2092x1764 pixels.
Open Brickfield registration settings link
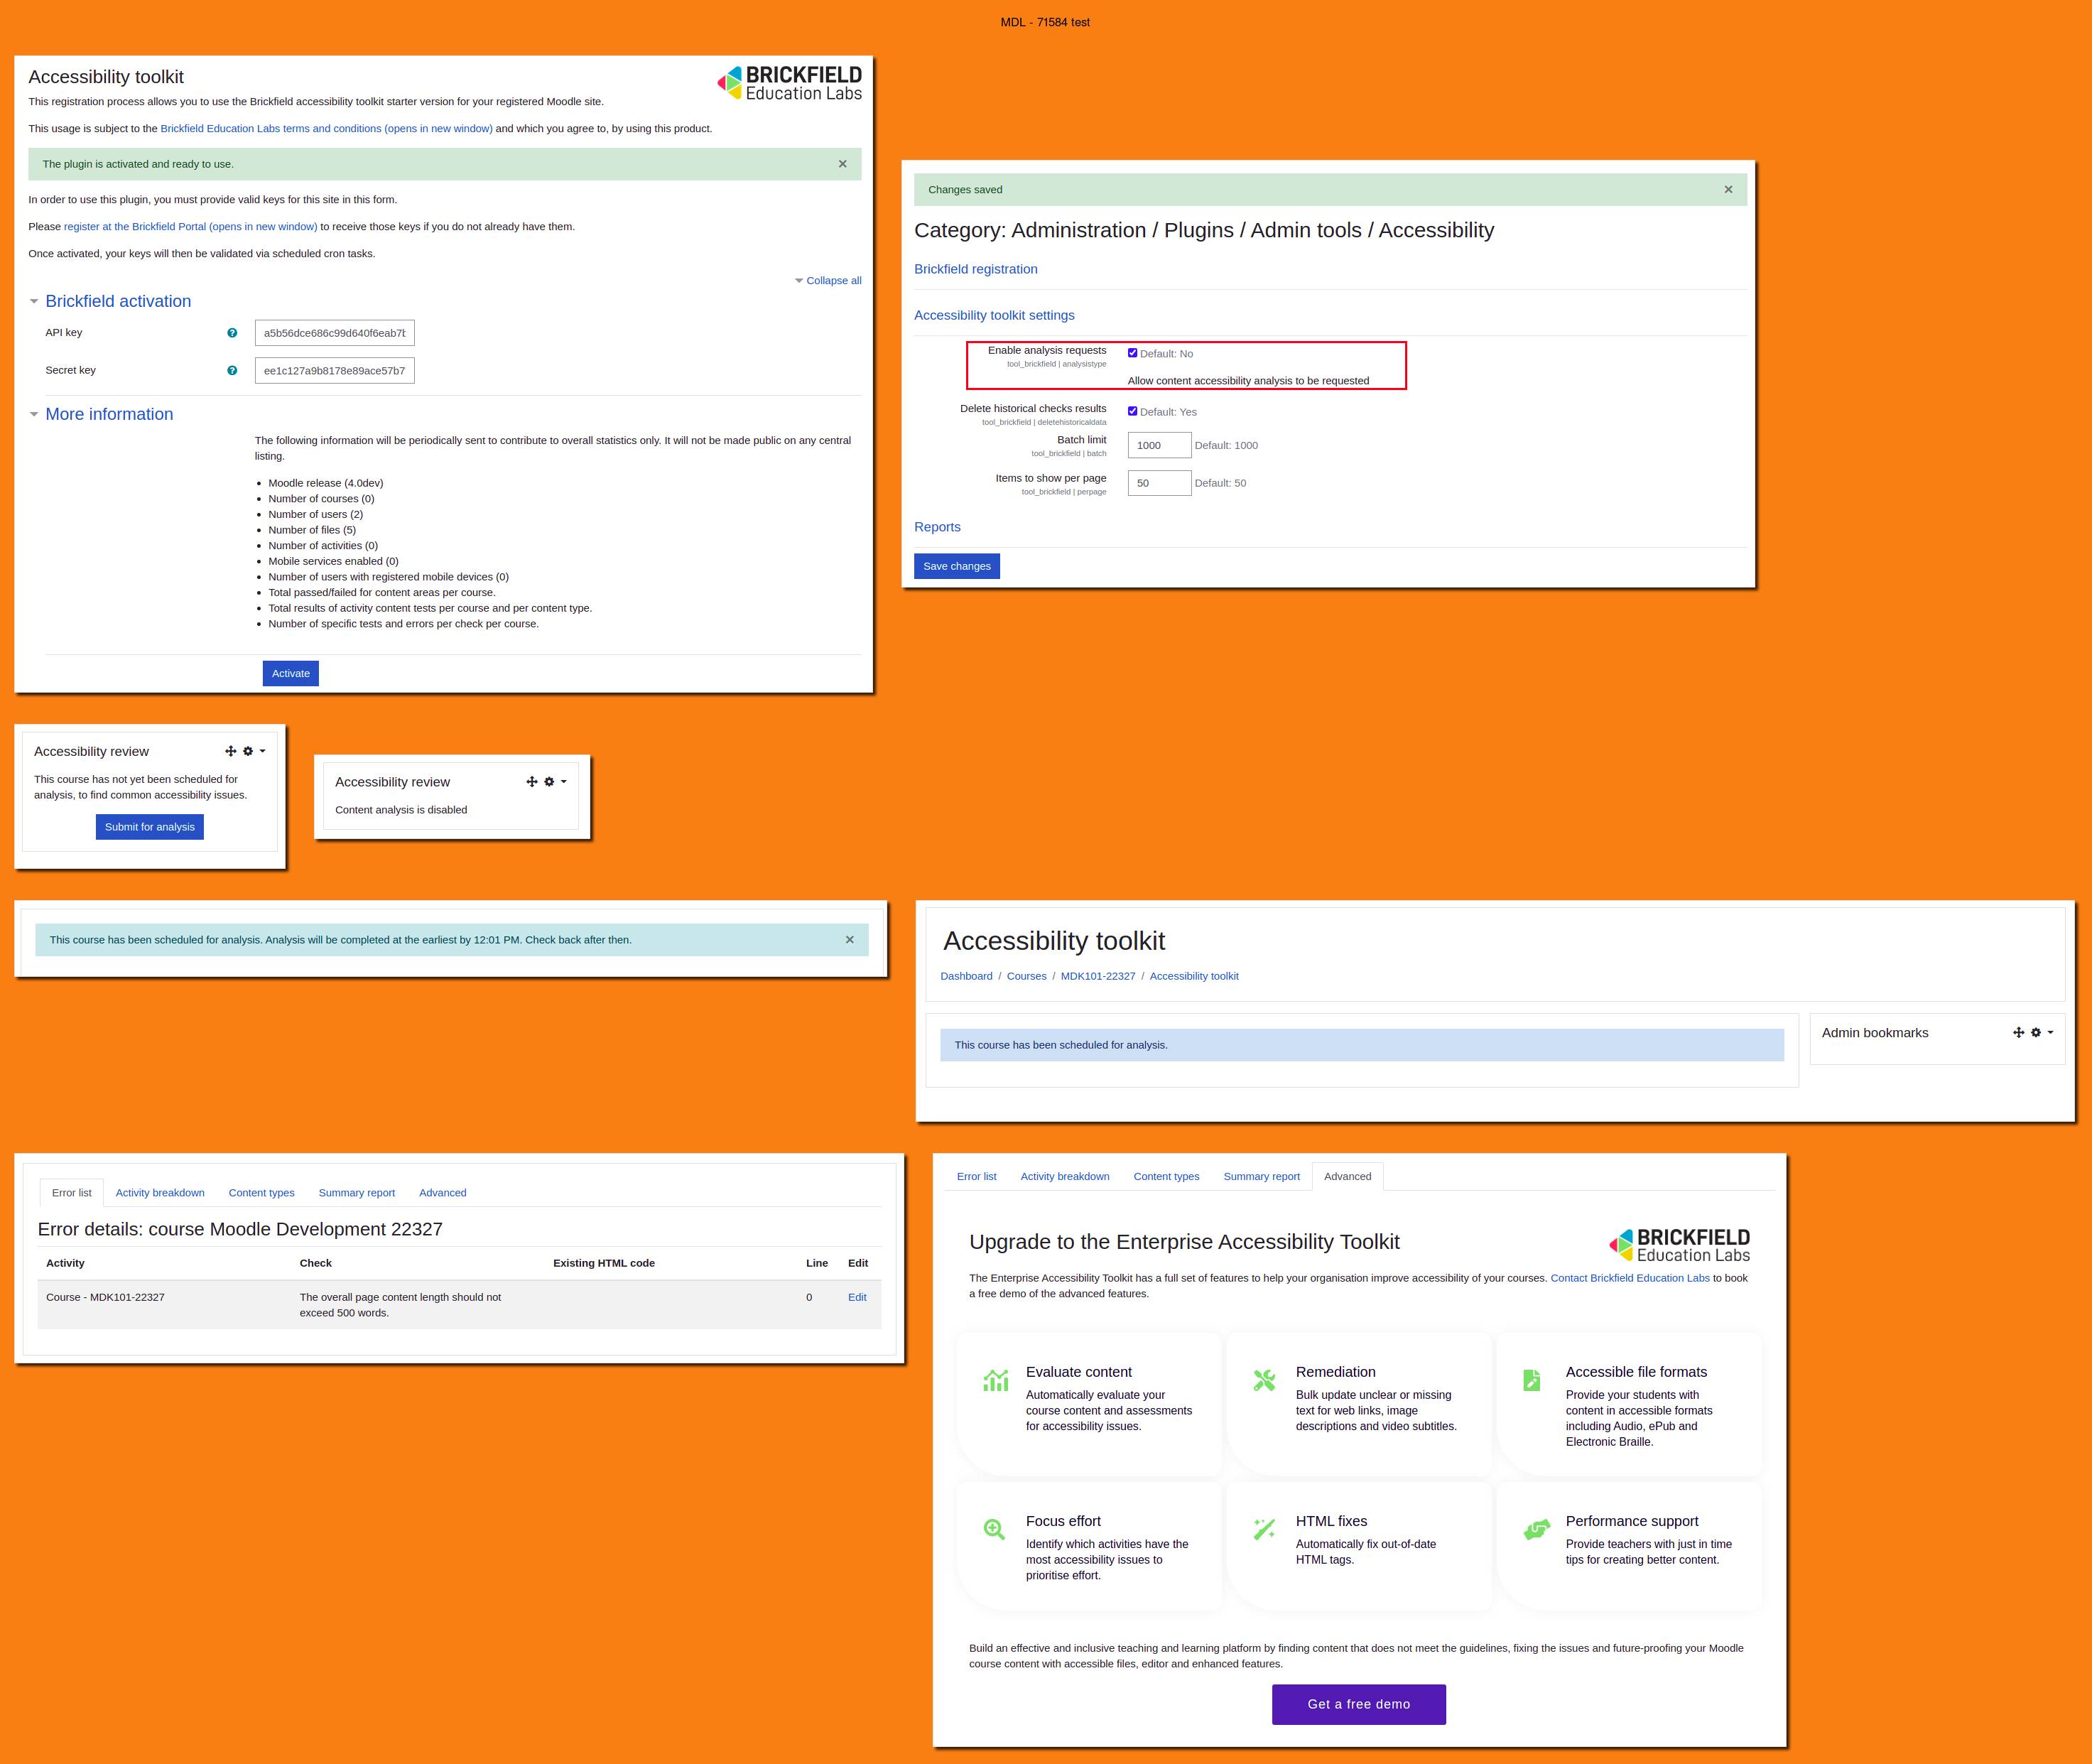pyautogui.click(x=976, y=269)
